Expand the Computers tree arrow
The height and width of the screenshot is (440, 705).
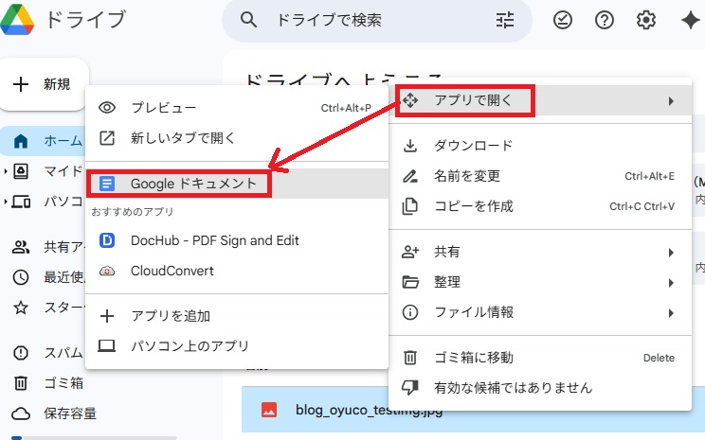(6, 202)
